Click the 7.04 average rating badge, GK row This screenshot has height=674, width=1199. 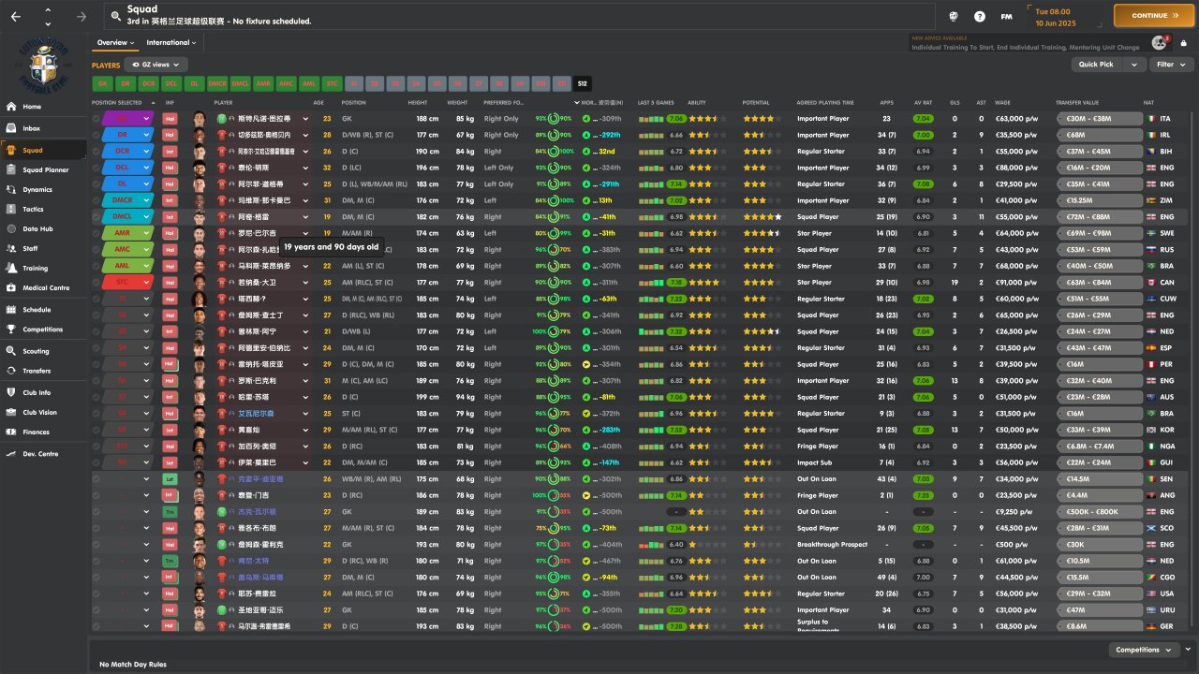click(x=924, y=119)
